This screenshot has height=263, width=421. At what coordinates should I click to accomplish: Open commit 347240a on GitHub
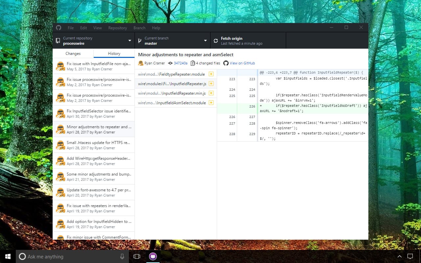coord(180,63)
